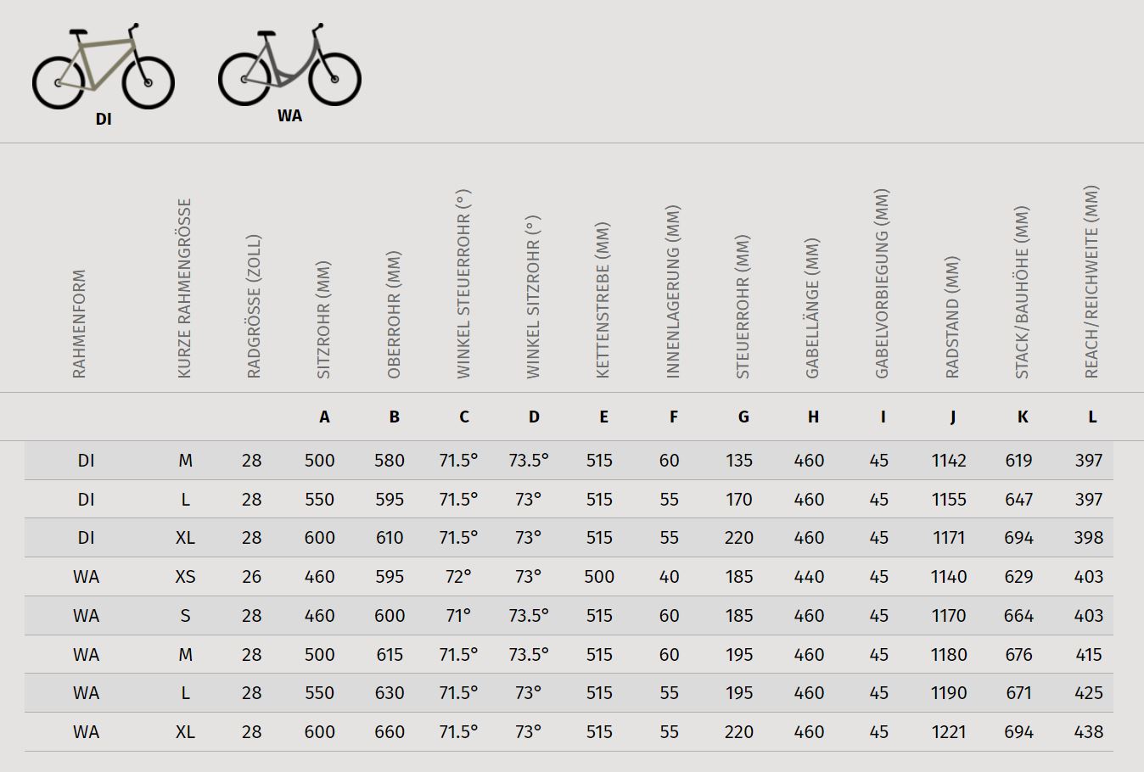Click column letter L in the key row
Image resolution: width=1144 pixels, height=772 pixels.
(x=1092, y=417)
